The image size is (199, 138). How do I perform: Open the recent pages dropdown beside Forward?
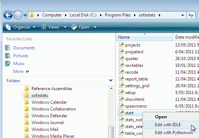25,15
